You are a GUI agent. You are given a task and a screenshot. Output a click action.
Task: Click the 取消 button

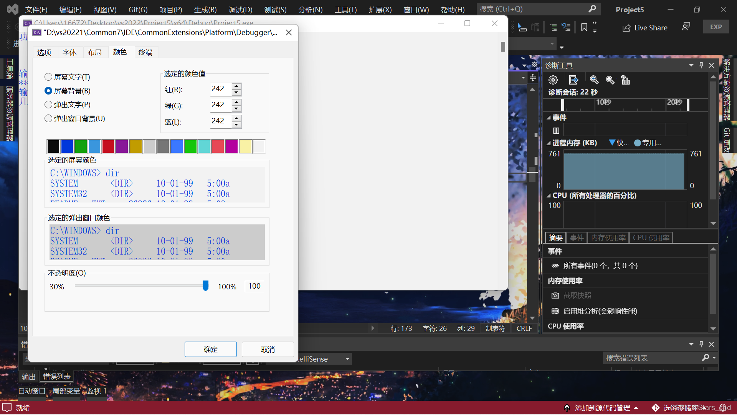268,349
